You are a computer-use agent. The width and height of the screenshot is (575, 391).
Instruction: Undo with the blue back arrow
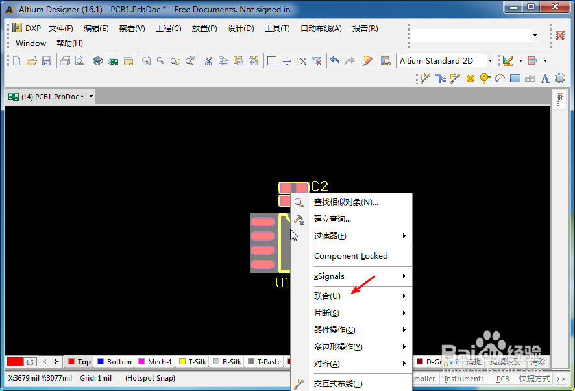pos(334,61)
